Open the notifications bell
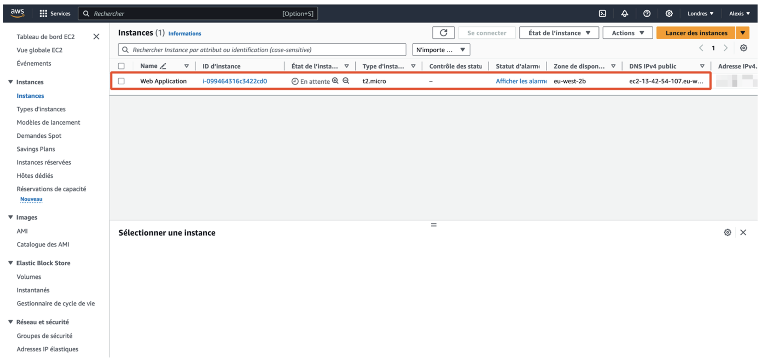The width and height of the screenshot is (761, 360). coord(625,14)
